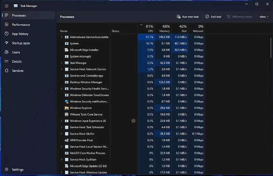Expand Service Host: Local Session Manager group
273x176 pixels.
61,147
